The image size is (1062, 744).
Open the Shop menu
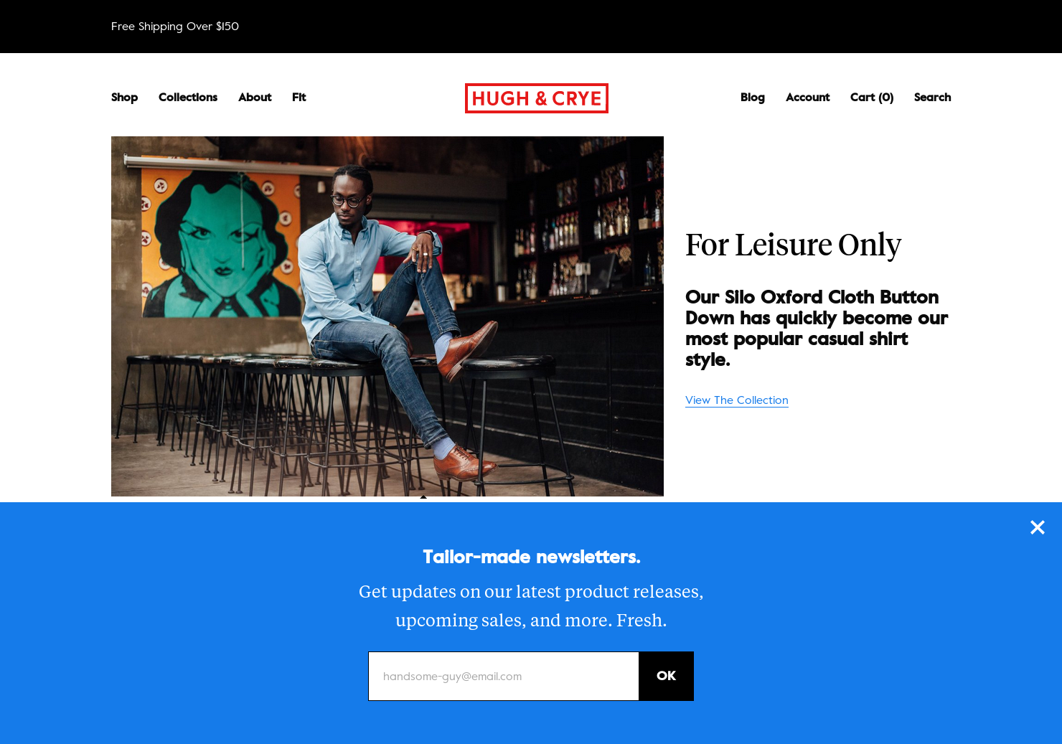[124, 98]
